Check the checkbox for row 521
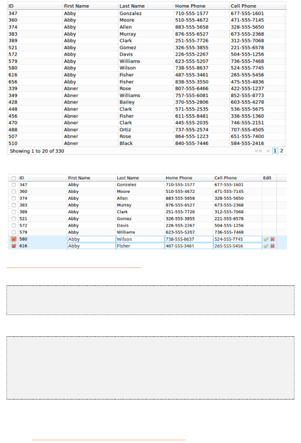Viewport: 301px width, 443px height. click(x=14, y=219)
